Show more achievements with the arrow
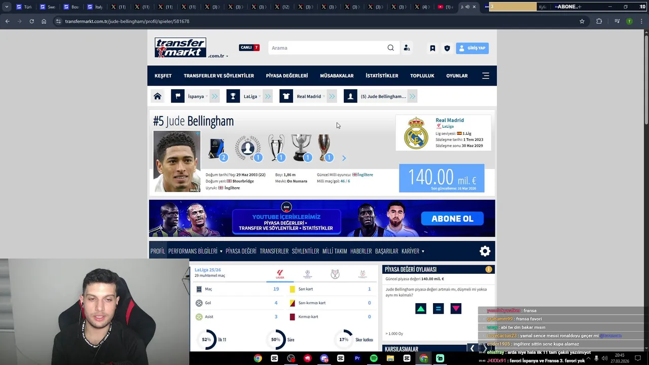This screenshot has height=365, width=649. [344, 158]
